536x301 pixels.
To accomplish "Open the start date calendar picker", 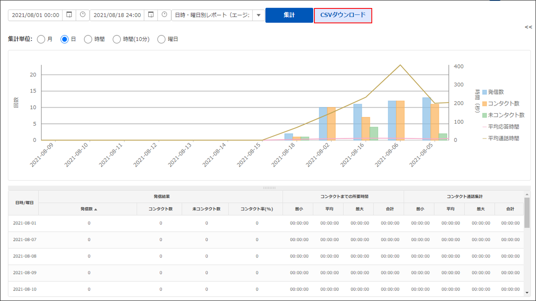I will coord(69,15).
